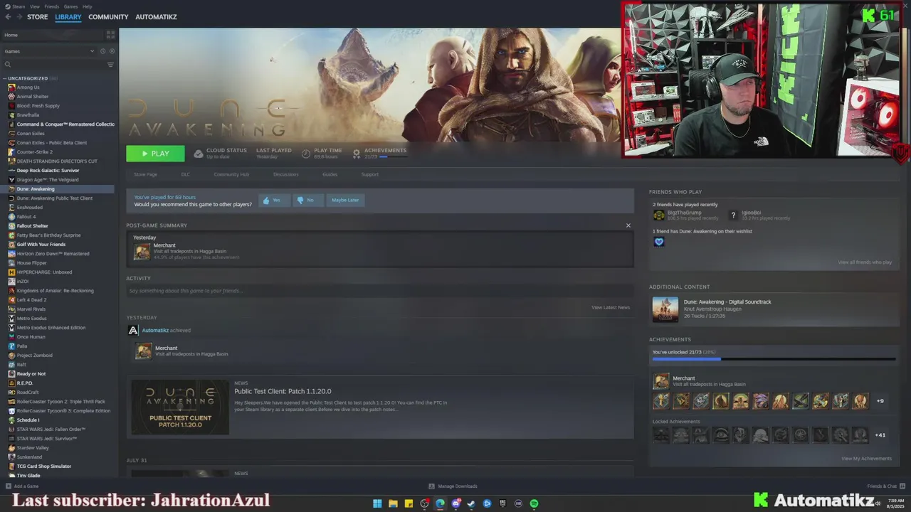The image size is (911, 512).
Task: Go to the Community tab
Action: pos(108,17)
